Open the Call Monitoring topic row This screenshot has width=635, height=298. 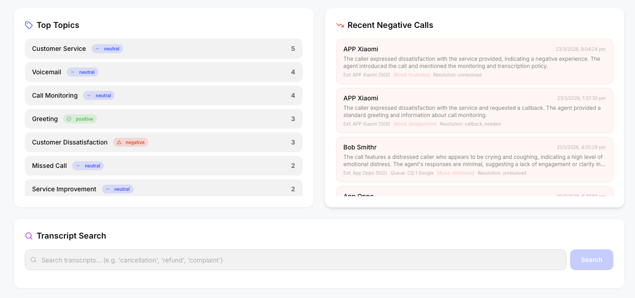(x=163, y=95)
